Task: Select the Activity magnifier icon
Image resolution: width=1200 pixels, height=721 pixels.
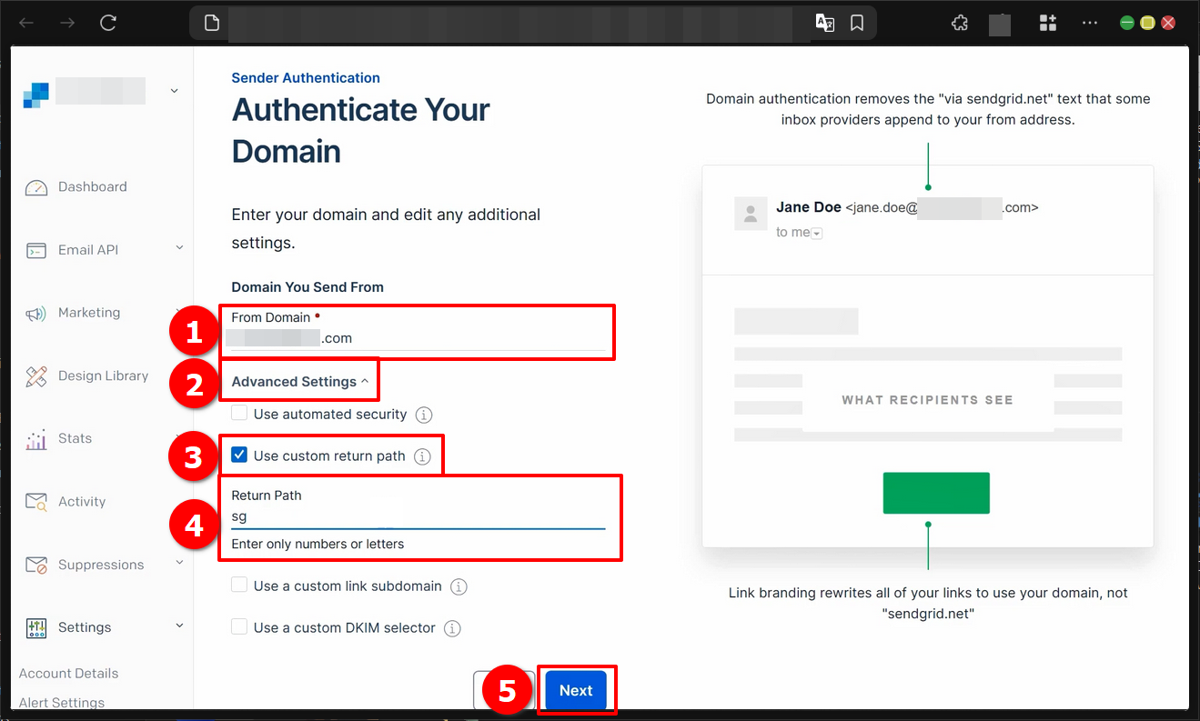Action: (35, 501)
